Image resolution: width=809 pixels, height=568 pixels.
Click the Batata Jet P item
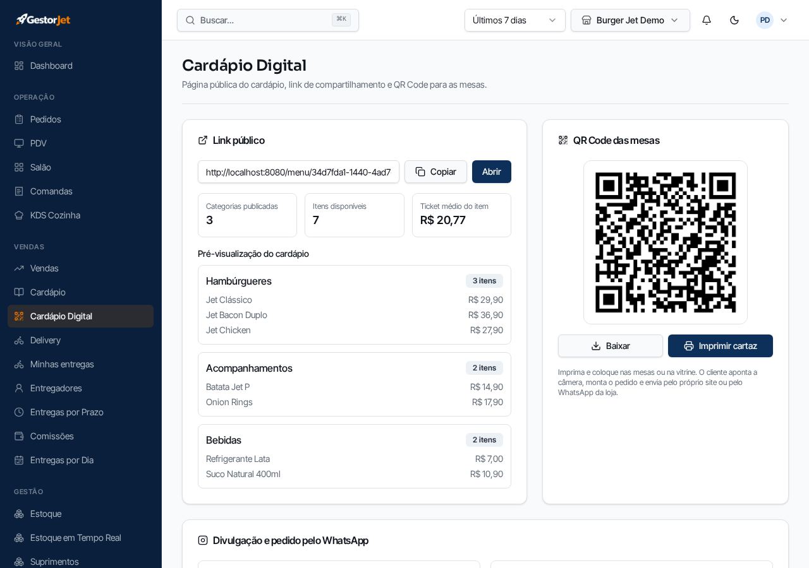(355, 387)
